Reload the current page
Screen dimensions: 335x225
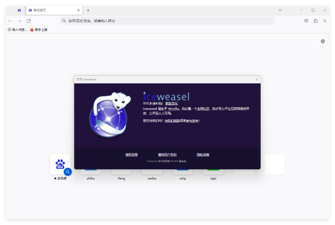[x=28, y=21]
